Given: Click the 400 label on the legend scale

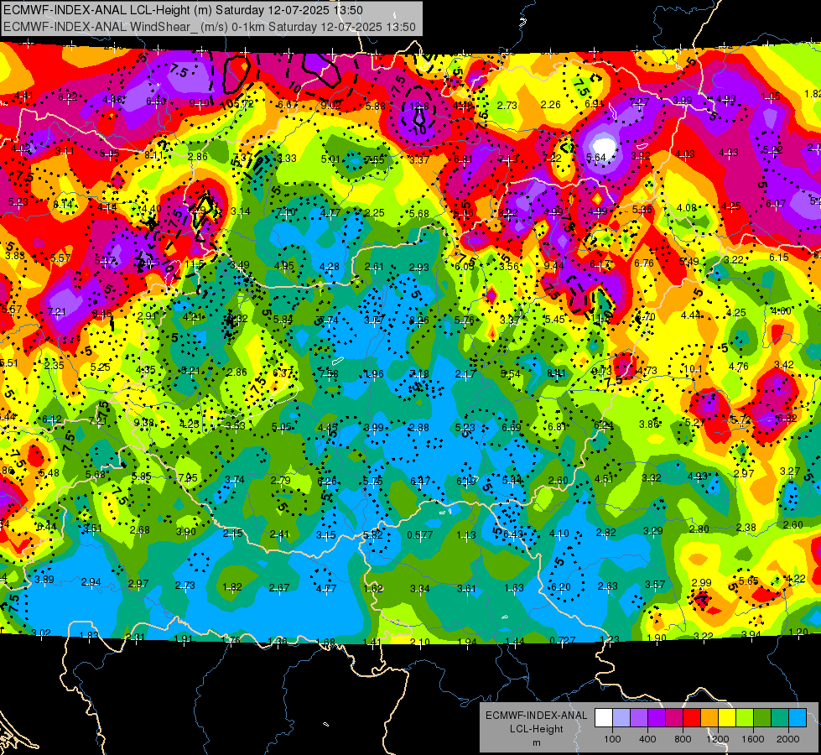Looking at the screenshot, I should (x=647, y=739).
